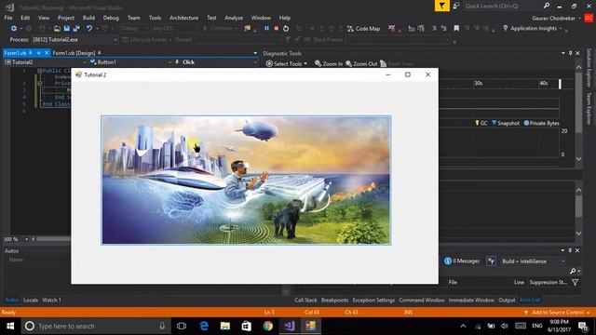596x335 pixels.
Task: Open Task View from the taskbar
Action: [x=182, y=326]
